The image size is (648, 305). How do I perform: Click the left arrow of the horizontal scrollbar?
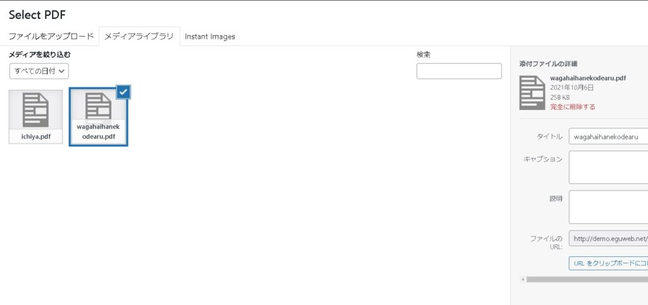[x=522, y=279]
